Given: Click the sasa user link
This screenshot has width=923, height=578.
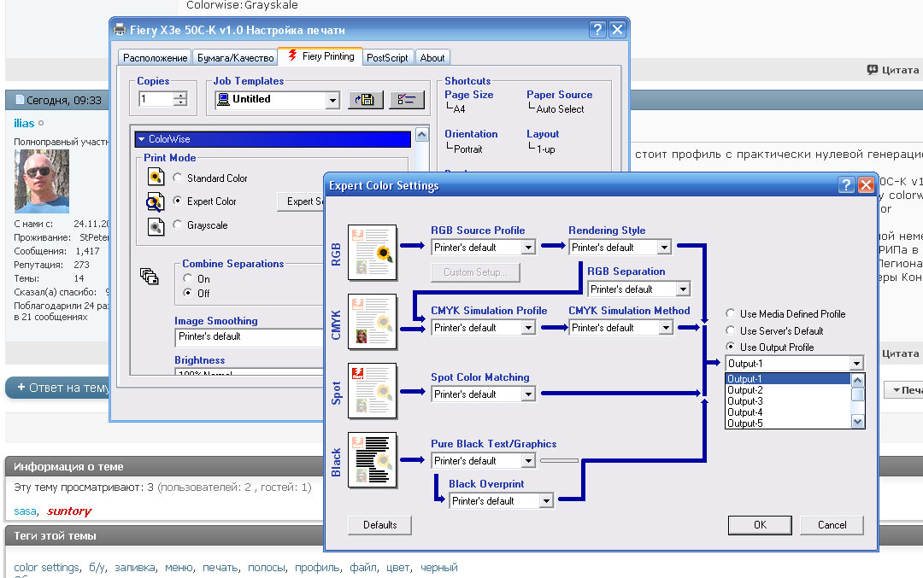Looking at the screenshot, I should click(25, 511).
